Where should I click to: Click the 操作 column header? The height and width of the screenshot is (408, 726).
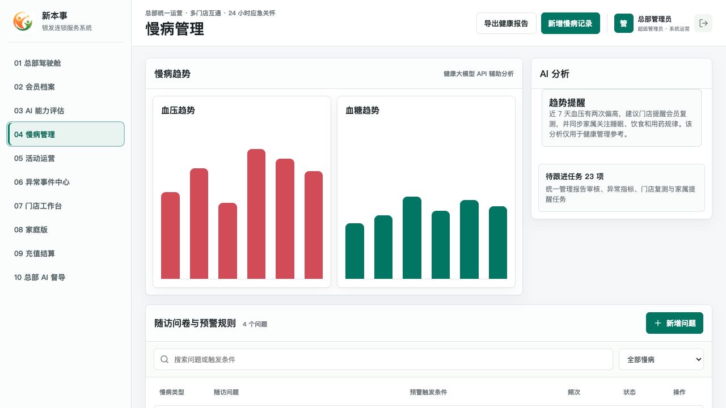tap(679, 392)
